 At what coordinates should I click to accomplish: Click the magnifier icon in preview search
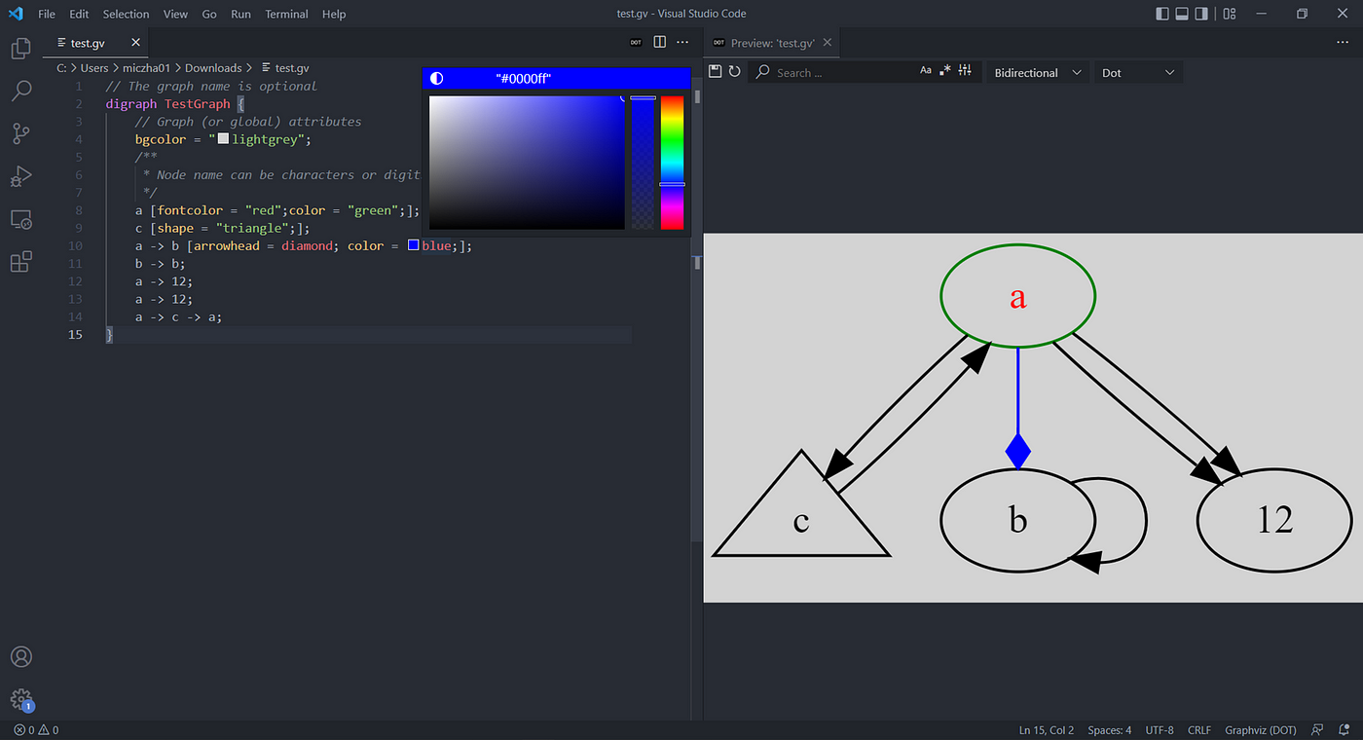click(x=763, y=72)
